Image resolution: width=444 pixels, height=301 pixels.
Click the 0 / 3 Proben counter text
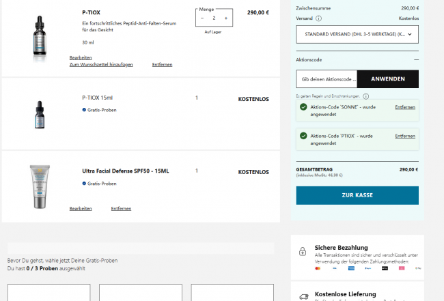tap(42, 268)
